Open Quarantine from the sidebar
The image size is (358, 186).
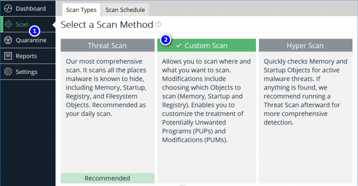[x=31, y=40]
